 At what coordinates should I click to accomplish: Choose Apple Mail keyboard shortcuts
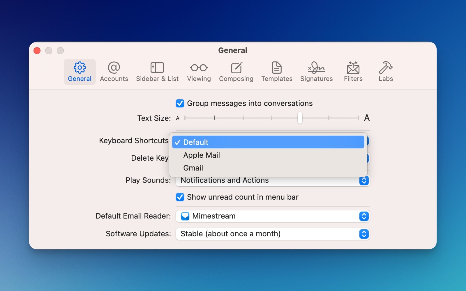pos(268,155)
